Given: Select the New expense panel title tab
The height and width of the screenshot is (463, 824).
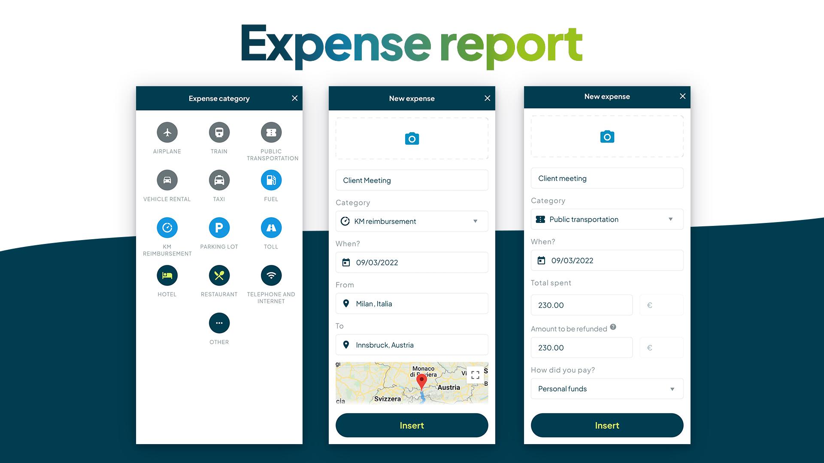Looking at the screenshot, I should pos(412,98).
